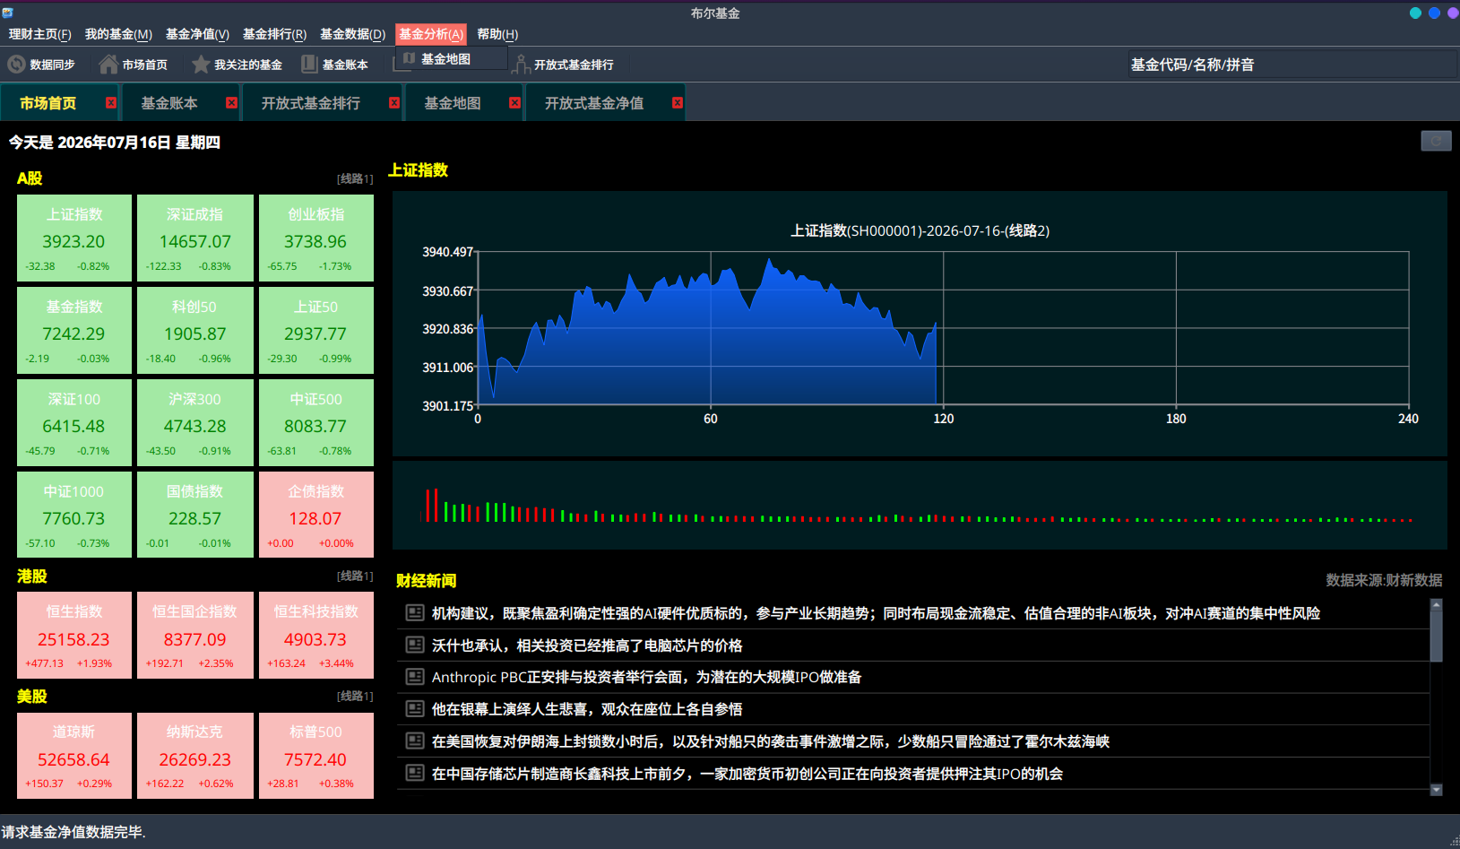
Task: Select the 科创50 index tile
Action: tap(195, 331)
